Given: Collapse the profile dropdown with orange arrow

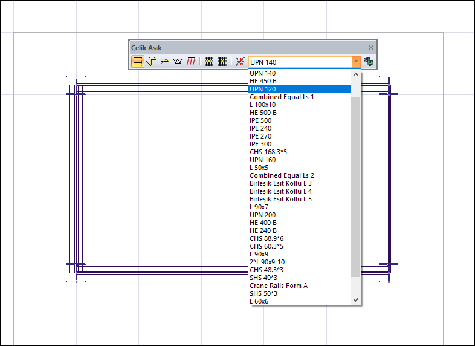Looking at the screenshot, I should tap(356, 62).
